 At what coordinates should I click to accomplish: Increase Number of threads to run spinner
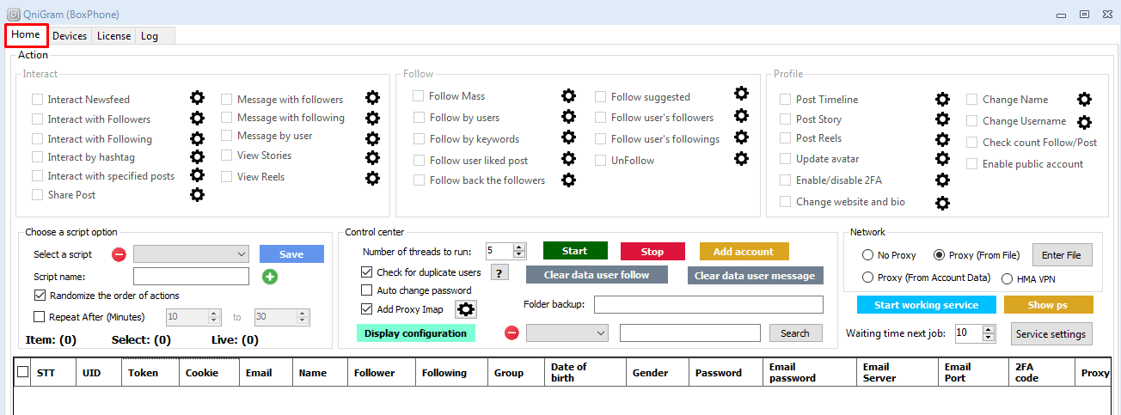pyautogui.click(x=518, y=247)
